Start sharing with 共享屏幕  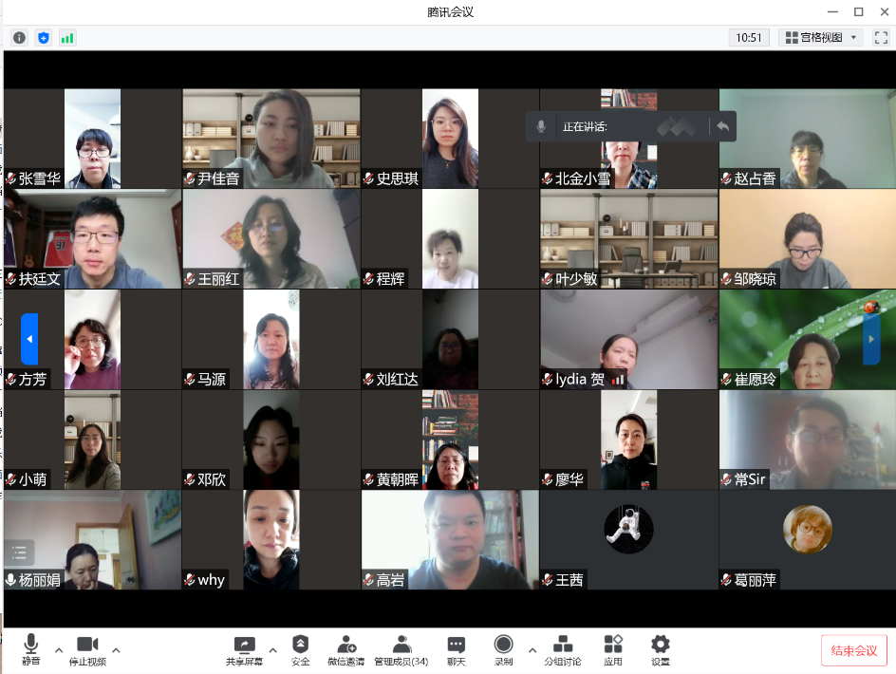pyautogui.click(x=244, y=650)
